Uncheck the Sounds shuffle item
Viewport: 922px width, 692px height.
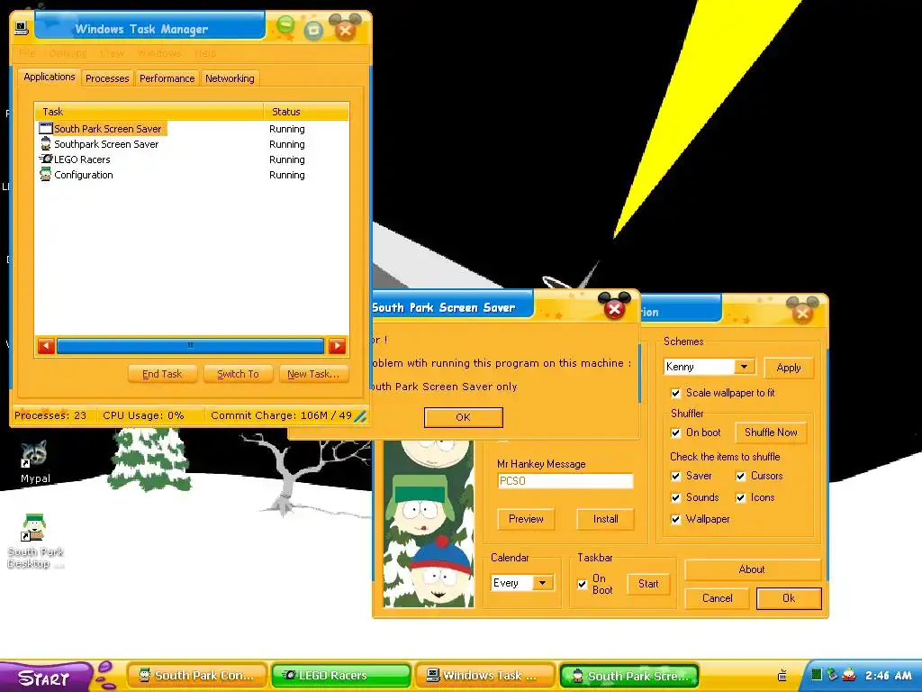pos(675,497)
